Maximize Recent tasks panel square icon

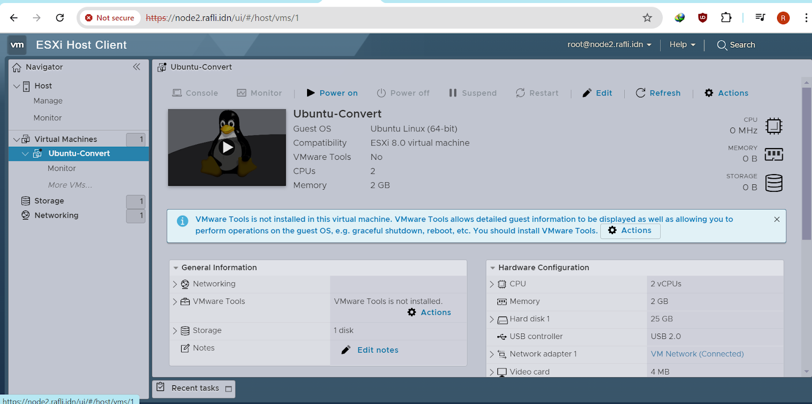tap(228, 389)
